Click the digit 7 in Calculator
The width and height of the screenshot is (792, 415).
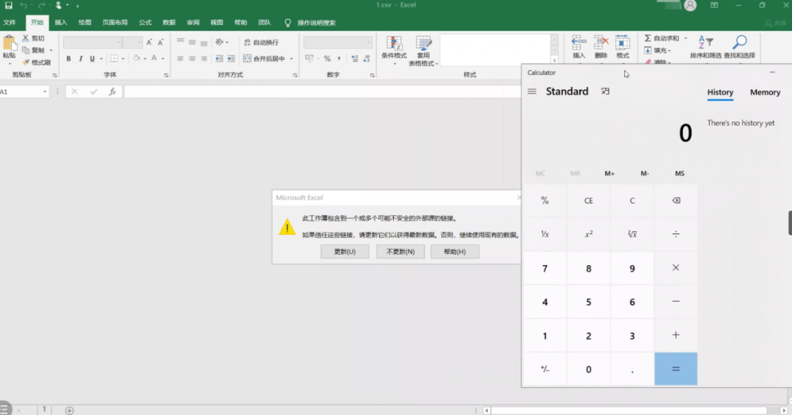pos(544,269)
